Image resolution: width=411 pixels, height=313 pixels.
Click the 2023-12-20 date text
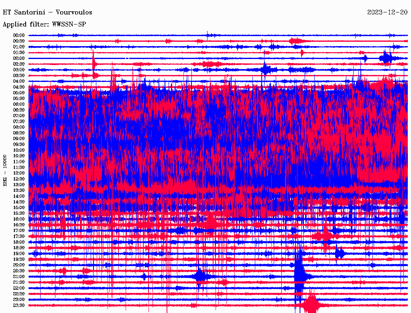pos(387,12)
